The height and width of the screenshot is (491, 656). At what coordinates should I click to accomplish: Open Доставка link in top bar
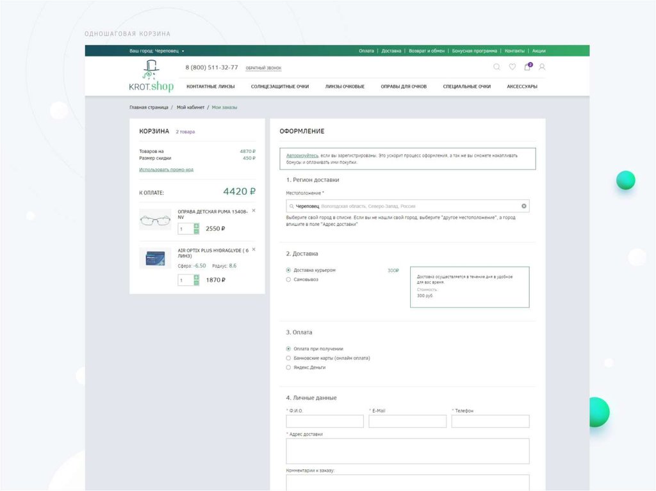pyautogui.click(x=391, y=51)
